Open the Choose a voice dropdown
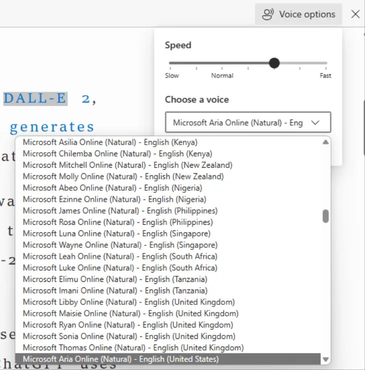365x370 pixels. pos(248,123)
